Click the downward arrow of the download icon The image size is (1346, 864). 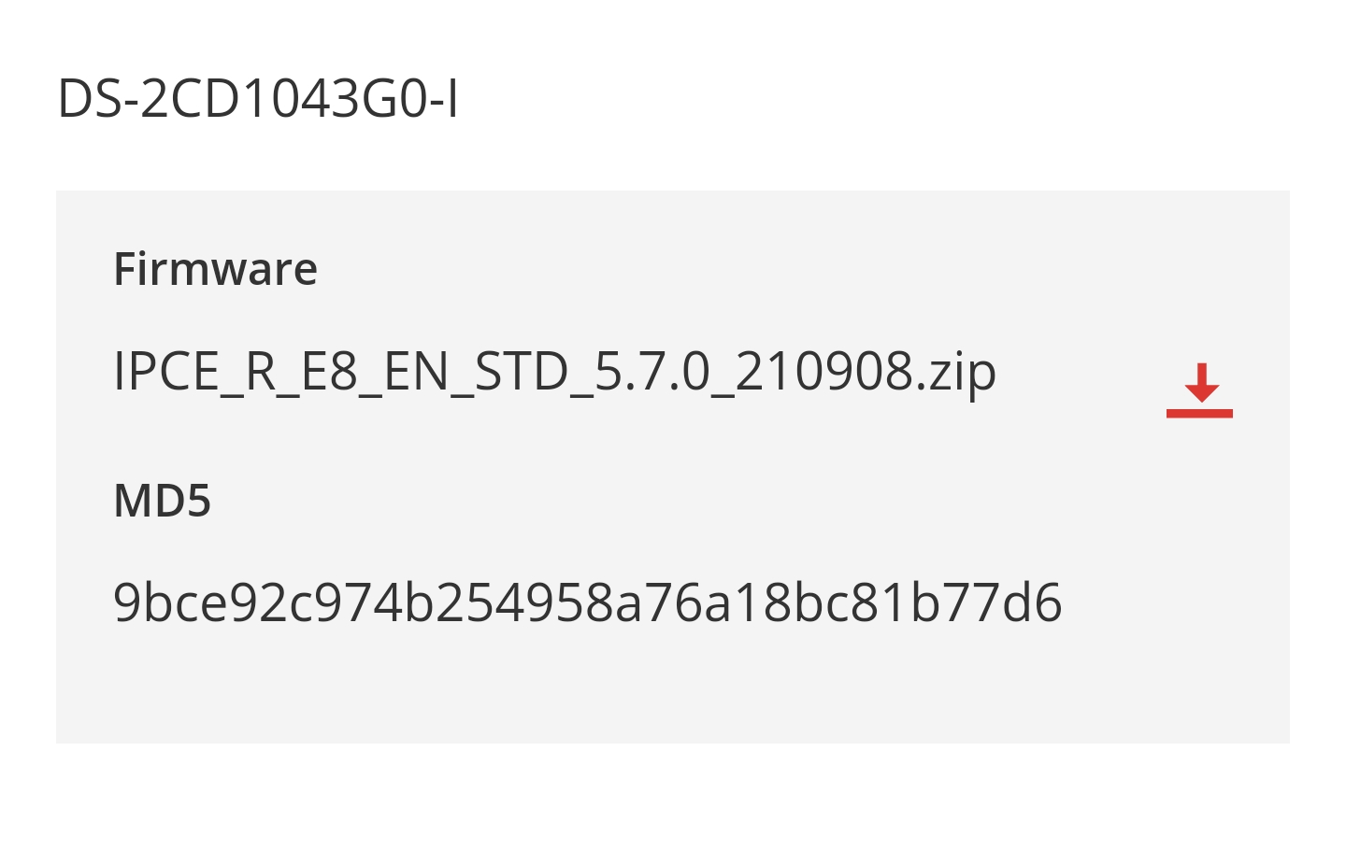[x=1201, y=383]
